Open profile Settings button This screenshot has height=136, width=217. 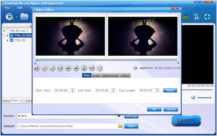coord(131,116)
